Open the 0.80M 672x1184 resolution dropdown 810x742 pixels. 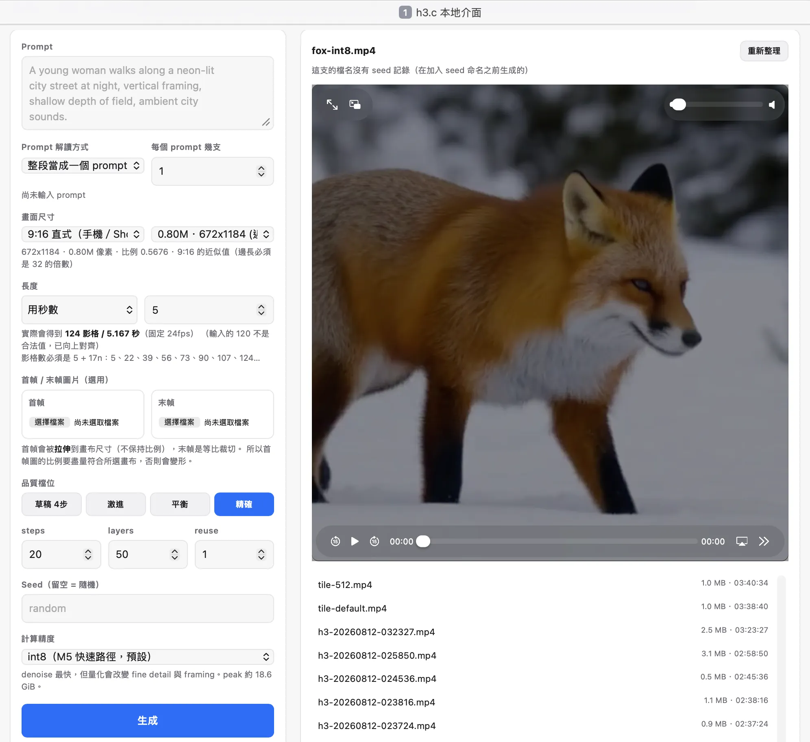tap(212, 234)
